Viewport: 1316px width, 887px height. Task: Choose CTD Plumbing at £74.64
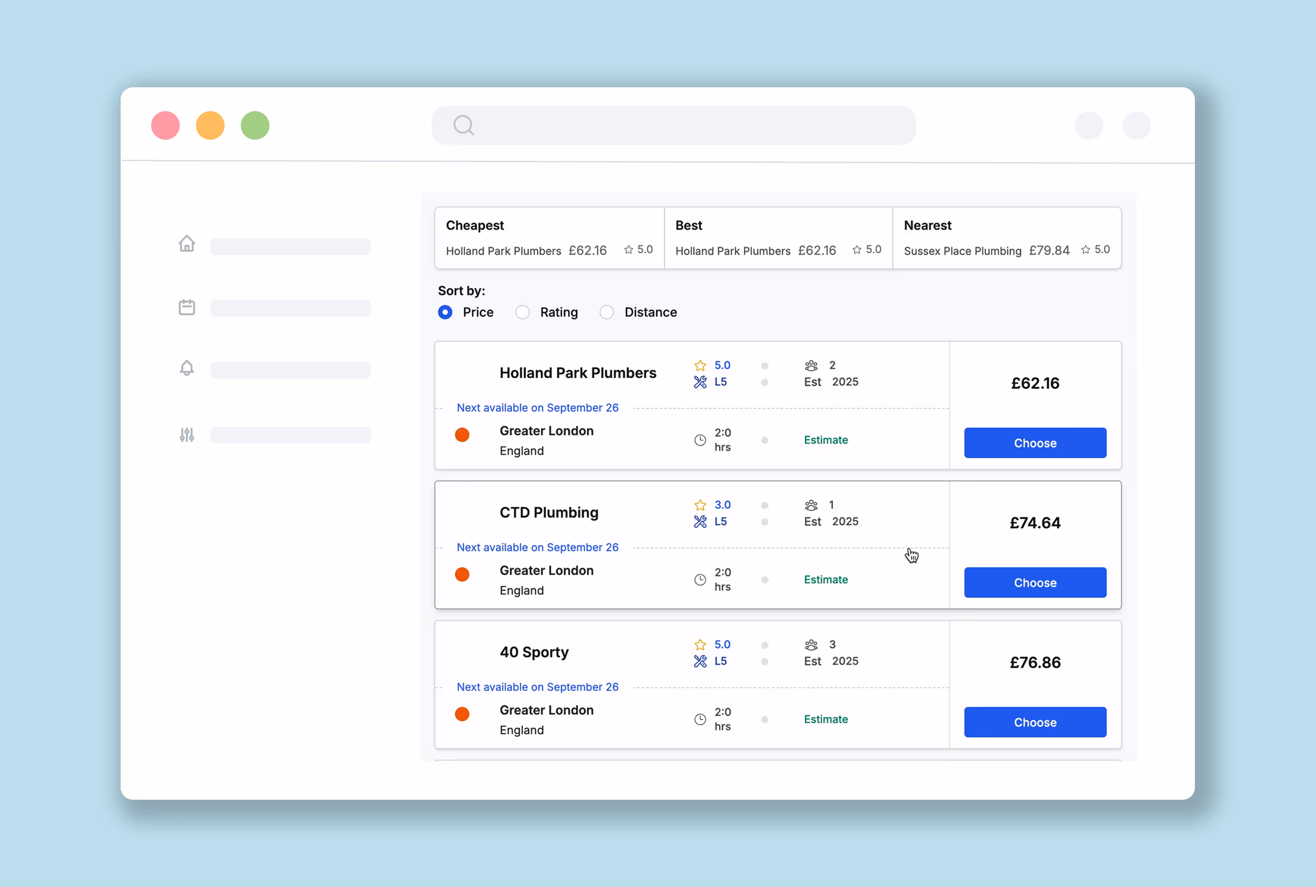click(x=1035, y=583)
